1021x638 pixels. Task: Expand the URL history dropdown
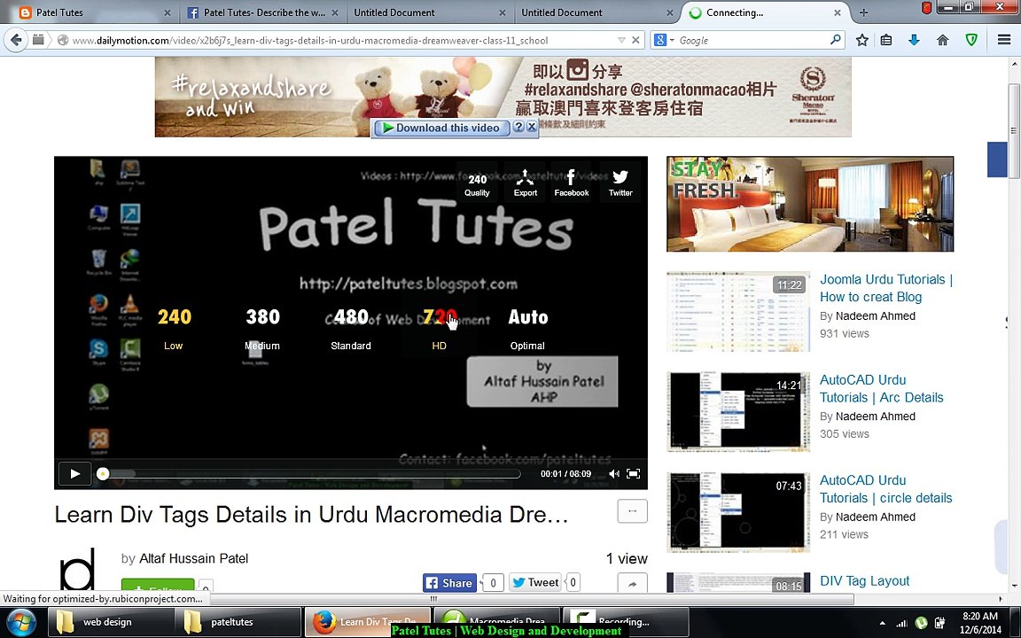click(x=621, y=41)
